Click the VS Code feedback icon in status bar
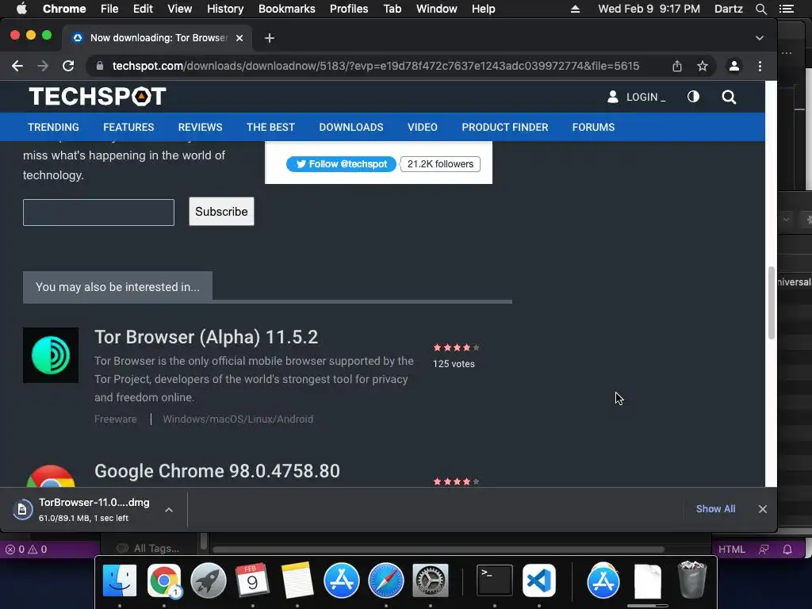Viewport: 812px width, 609px height. pyautogui.click(x=764, y=550)
